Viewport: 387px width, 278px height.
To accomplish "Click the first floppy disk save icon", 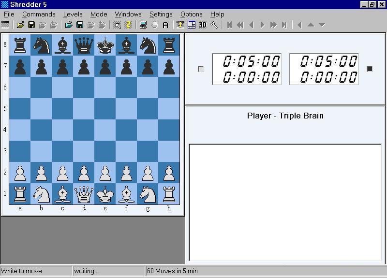I will point(31,25).
